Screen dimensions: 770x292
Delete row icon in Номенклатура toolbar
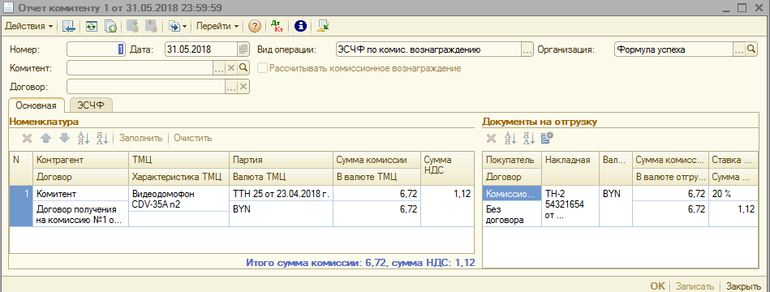(x=28, y=139)
